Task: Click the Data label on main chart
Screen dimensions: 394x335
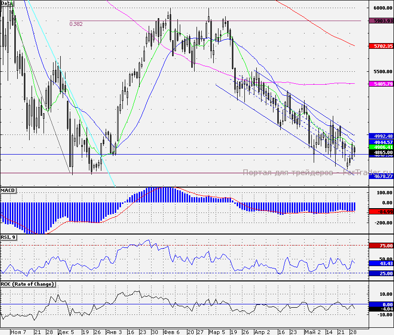Action: pyautogui.click(x=7, y=3)
